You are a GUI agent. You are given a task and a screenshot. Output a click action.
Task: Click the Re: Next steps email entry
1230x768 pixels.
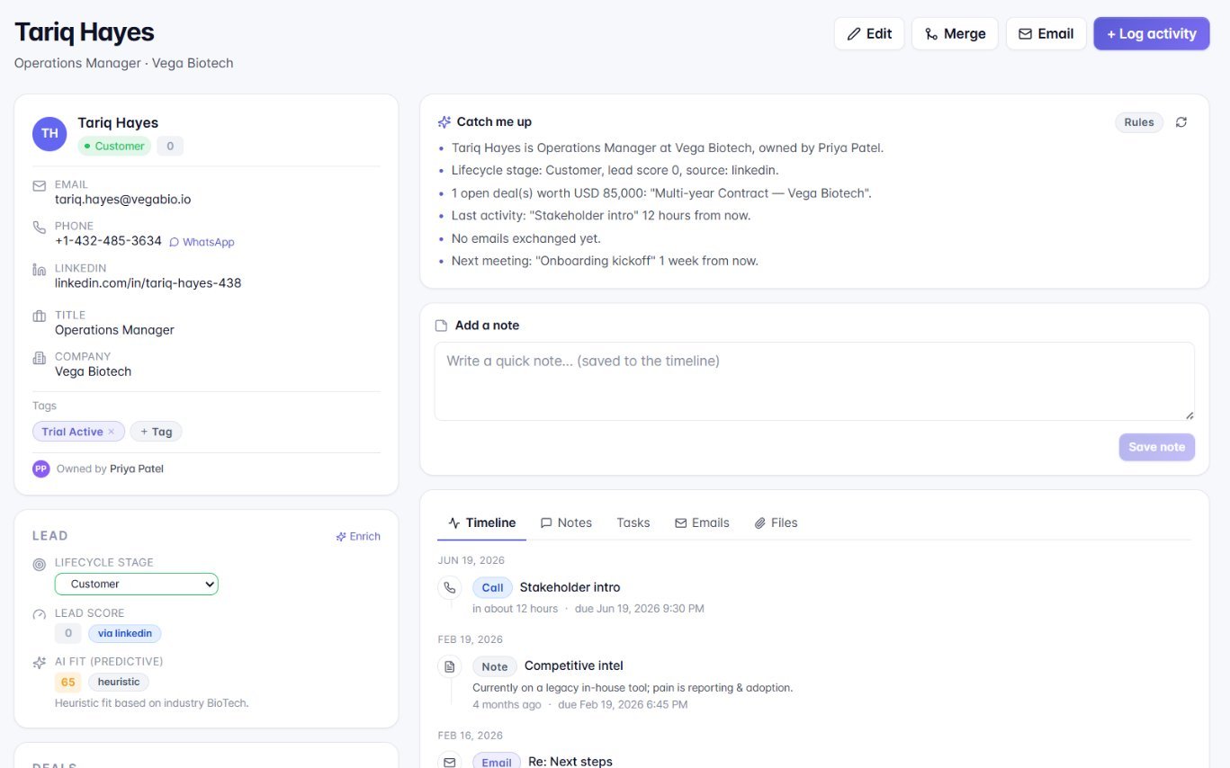click(x=570, y=762)
